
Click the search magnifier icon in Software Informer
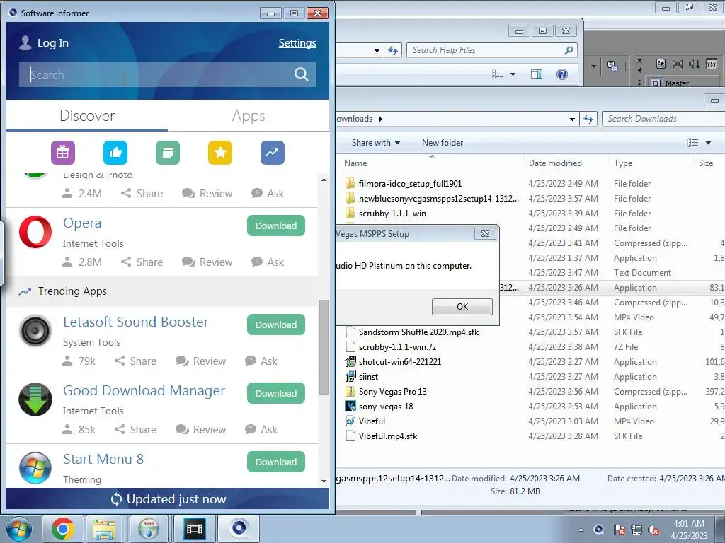tap(302, 74)
